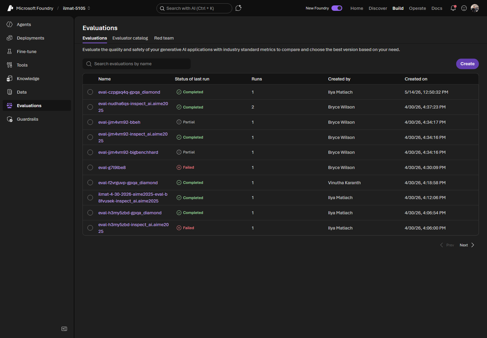Open the user profile avatar

coord(475,8)
